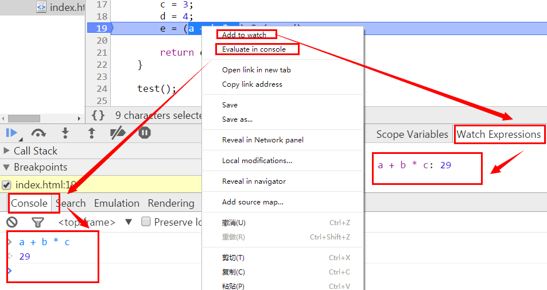Select Copy link address

[x=252, y=84]
